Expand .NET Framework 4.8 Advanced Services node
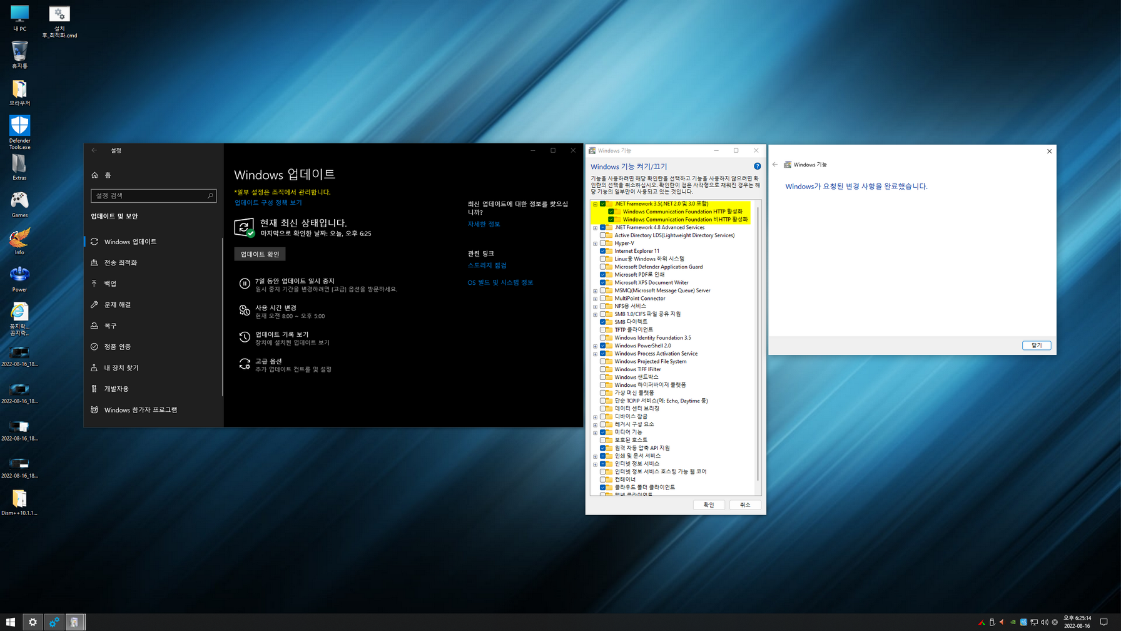The width and height of the screenshot is (1121, 631). click(x=595, y=228)
